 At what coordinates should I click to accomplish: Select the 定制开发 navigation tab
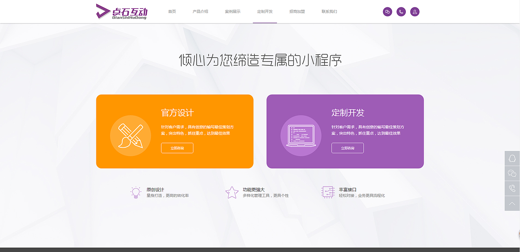click(x=265, y=11)
